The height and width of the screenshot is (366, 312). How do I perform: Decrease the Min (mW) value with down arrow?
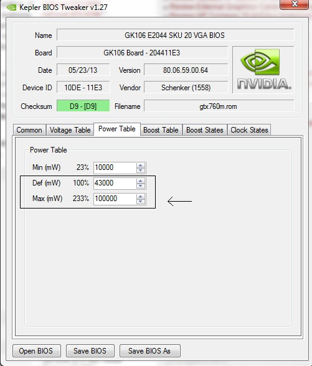[141, 170]
